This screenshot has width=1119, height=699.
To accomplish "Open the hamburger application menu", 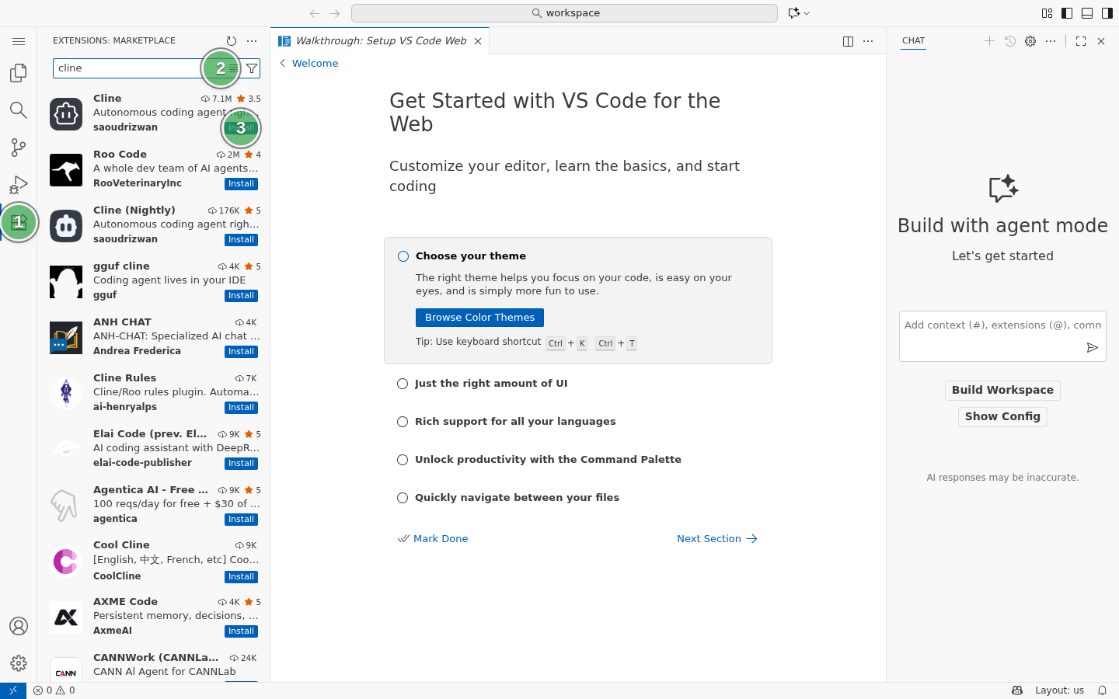I will pyautogui.click(x=19, y=41).
